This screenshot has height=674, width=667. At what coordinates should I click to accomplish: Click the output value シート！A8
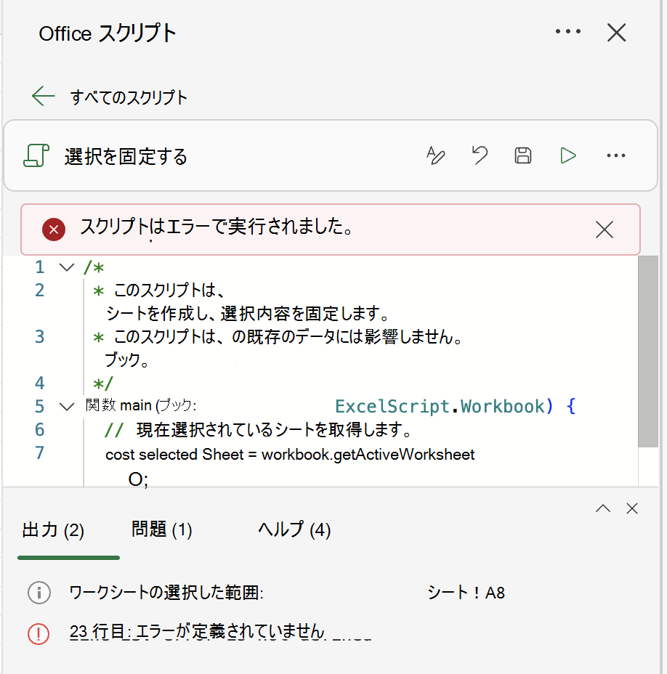coord(466,593)
